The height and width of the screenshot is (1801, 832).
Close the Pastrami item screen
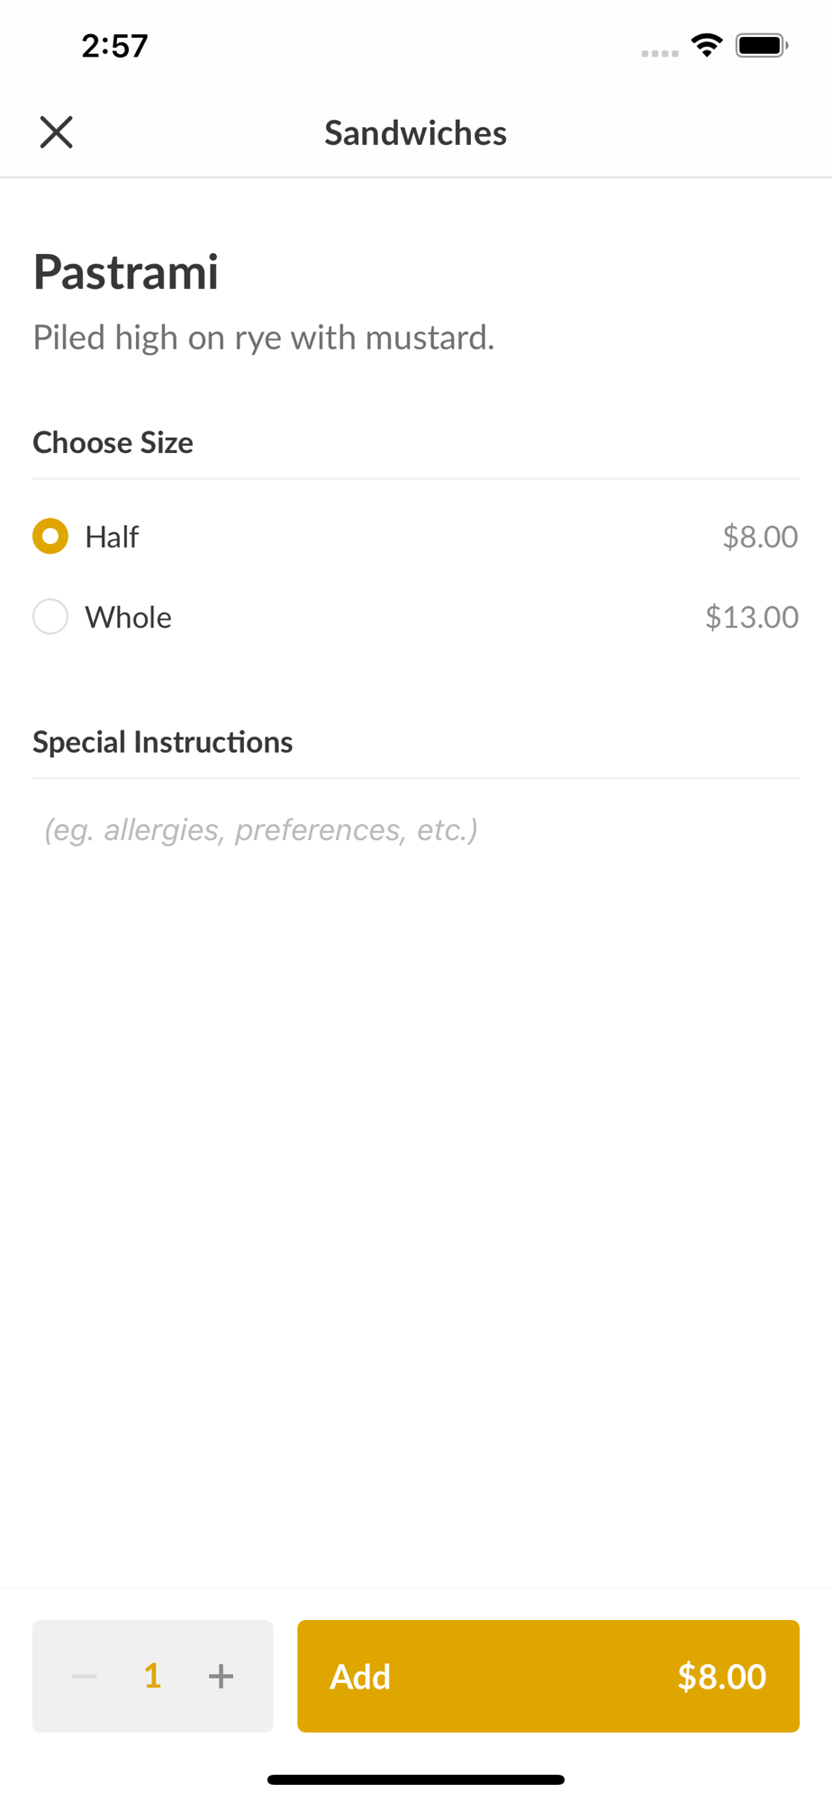click(x=56, y=132)
